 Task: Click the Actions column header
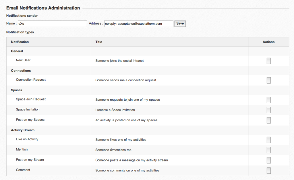[268, 42]
